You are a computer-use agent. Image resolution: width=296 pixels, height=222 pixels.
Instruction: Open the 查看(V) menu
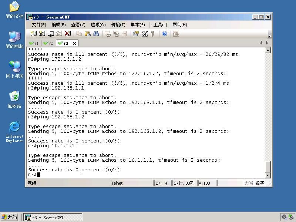coord(78,25)
